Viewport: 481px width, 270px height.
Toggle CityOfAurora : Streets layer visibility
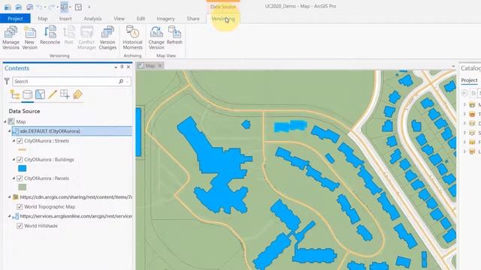point(20,141)
